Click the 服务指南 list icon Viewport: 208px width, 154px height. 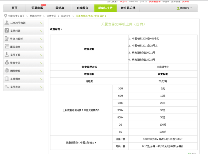(7, 47)
